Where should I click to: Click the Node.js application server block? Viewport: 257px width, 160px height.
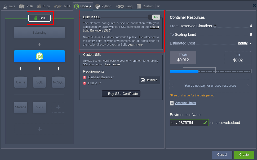[x=39, y=56]
